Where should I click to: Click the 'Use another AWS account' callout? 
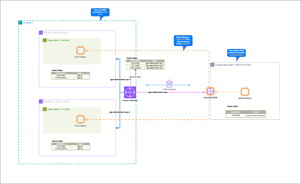coord(237,53)
